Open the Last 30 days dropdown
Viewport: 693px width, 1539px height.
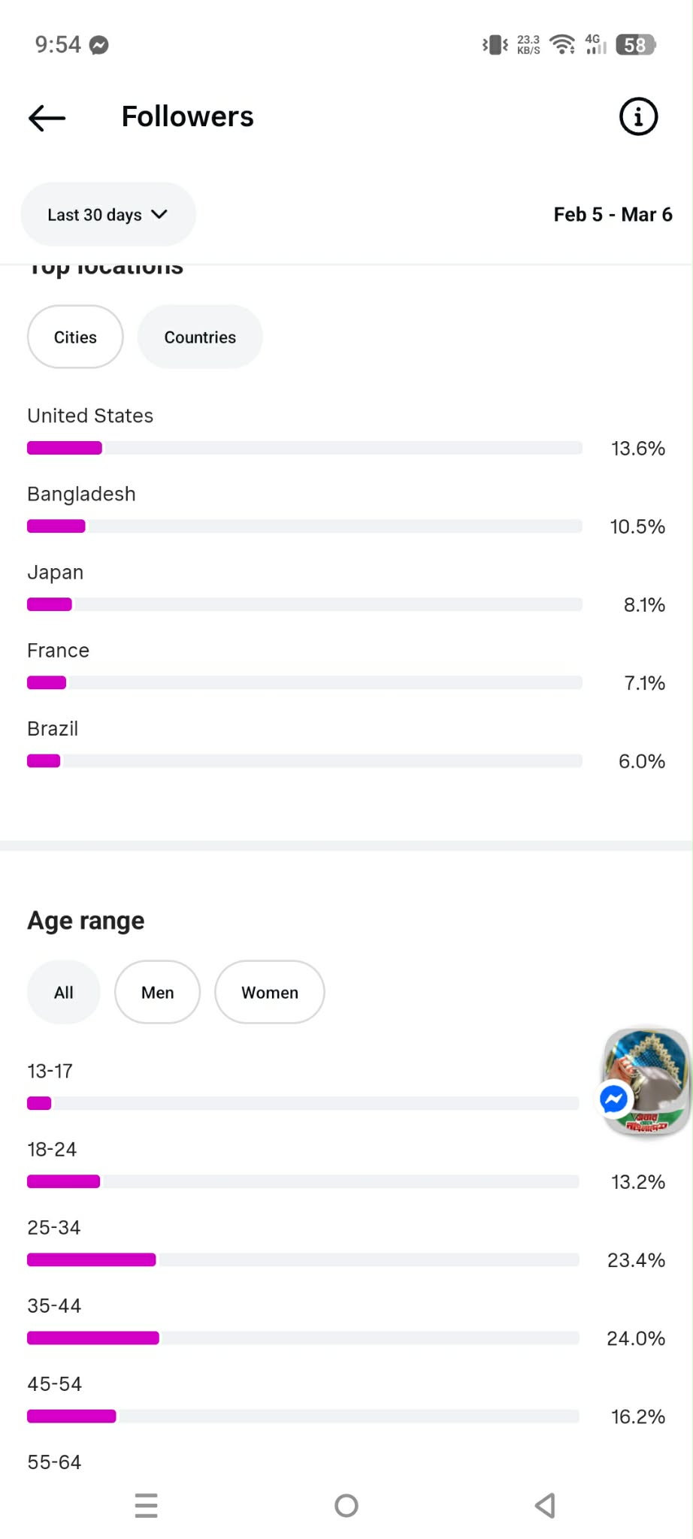(95, 215)
